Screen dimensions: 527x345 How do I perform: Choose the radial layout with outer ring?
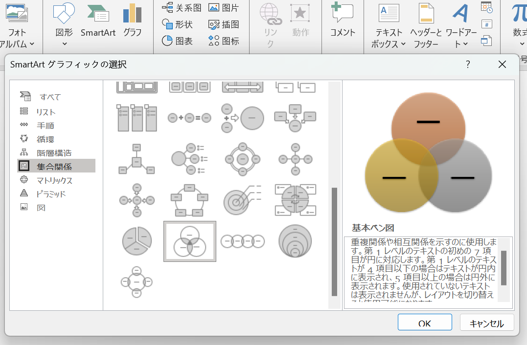(x=242, y=159)
